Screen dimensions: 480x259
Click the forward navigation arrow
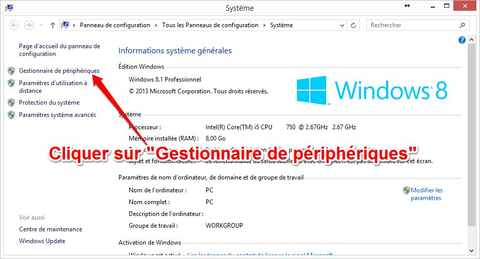[29, 25]
